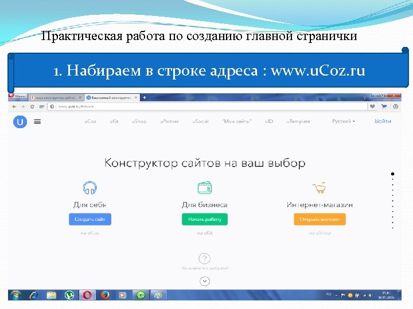Open the Speed Dial grid icon
The width and height of the screenshot is (413, 309).
click(41, 106)
